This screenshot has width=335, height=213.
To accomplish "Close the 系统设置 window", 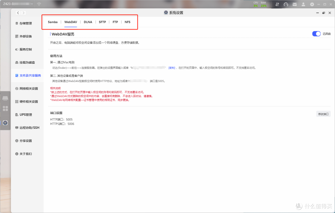I will pos(330,13).
